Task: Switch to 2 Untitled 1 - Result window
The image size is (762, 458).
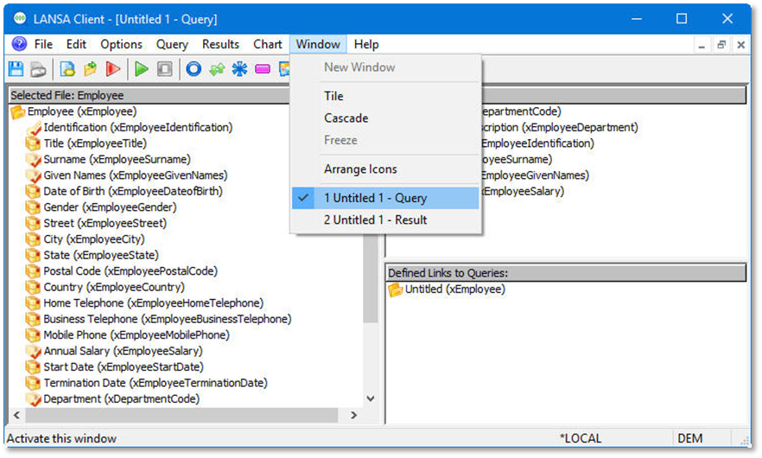Action: [x=385, y=219]
